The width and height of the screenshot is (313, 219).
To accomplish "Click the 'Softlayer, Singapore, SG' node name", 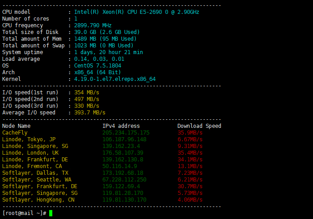I will click(x=40, y=193).
